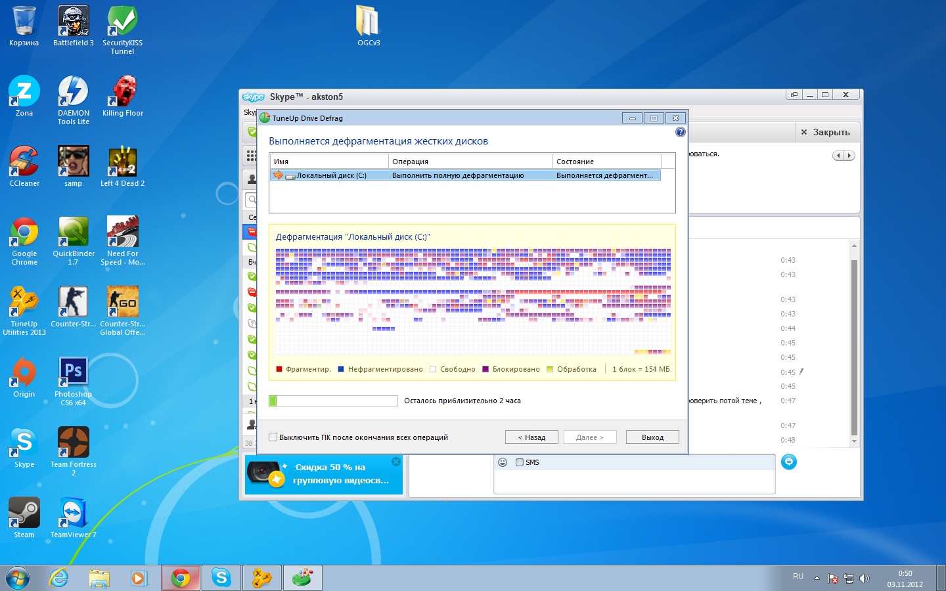946x591 pixels.
Task: Open the CCleaner desktop shortcut
Action: click(24, 167)
